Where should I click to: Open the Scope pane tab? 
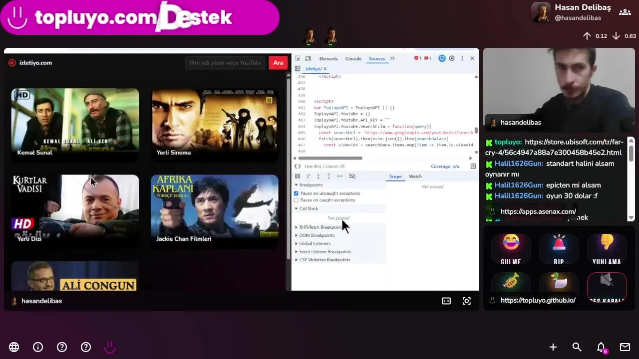coord(395,177)
